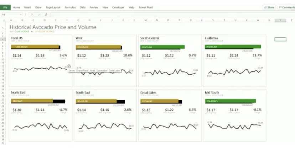Open the Comments pane button
295x150 pixels.
(287, 7)
